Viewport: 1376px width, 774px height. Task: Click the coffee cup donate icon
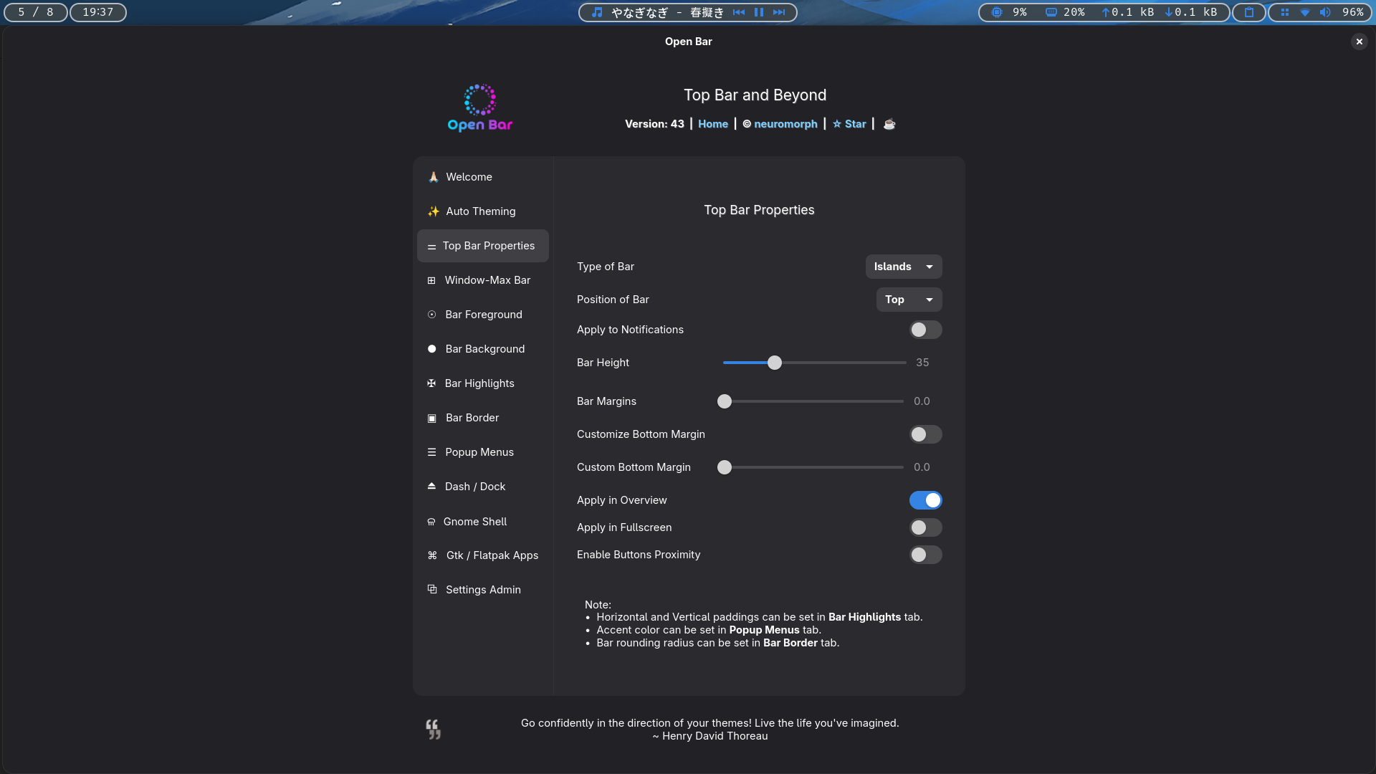[x=889, y=124]
